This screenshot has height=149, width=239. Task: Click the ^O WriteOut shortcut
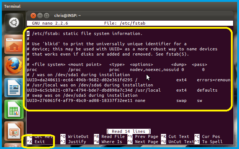pyautogui.click(x=74, y=136)
